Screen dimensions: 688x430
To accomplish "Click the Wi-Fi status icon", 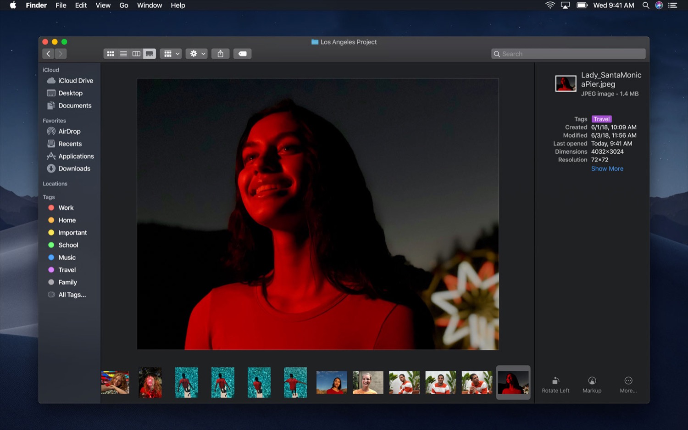I will click(x=550, y=6).
